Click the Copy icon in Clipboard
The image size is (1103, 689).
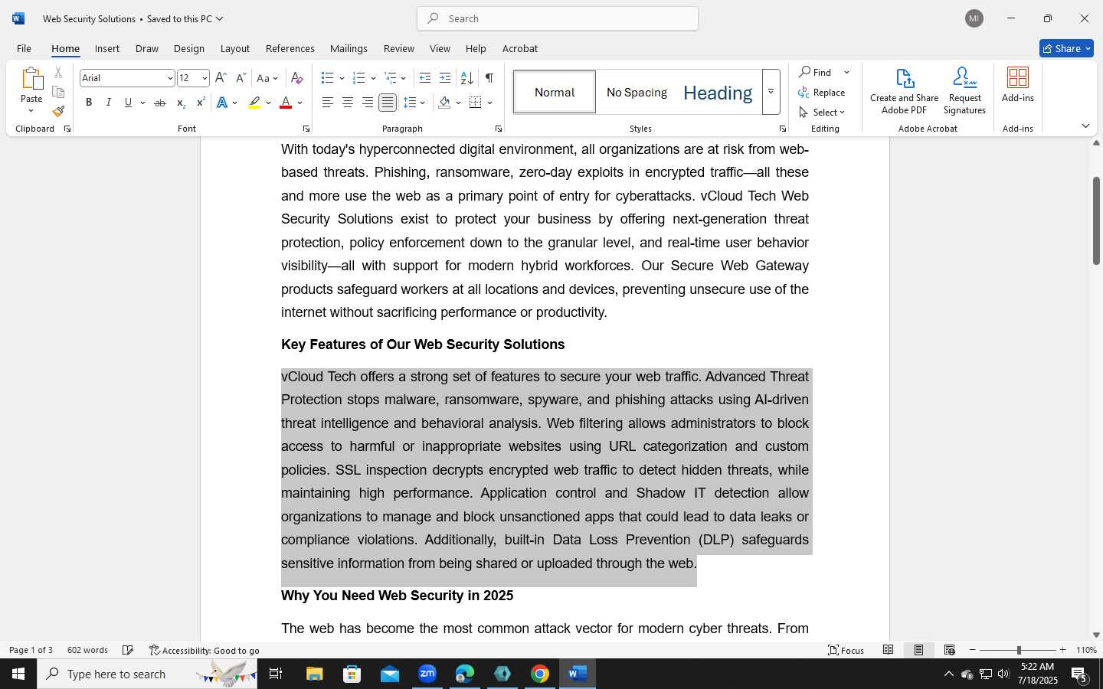(58, 92)
